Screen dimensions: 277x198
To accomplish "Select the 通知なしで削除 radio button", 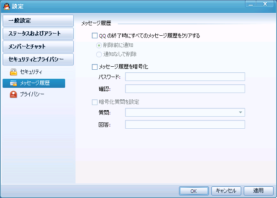I will tap(99, 54).
